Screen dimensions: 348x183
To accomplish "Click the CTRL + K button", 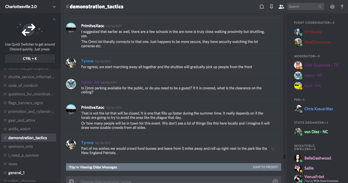I will tap(30, 58).
